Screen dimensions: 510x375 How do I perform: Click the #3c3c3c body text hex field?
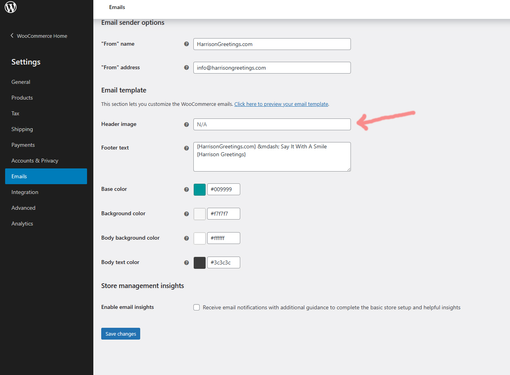click(224, 262)
